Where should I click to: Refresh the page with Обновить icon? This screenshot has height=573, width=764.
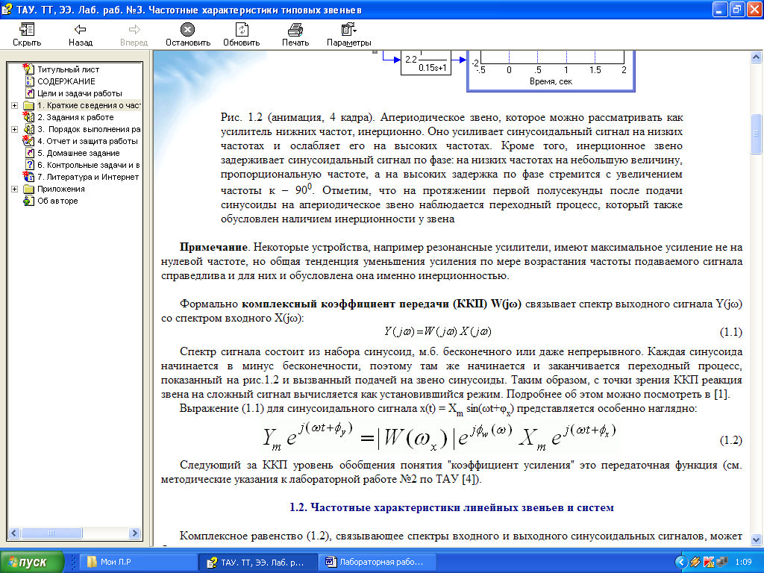tap(242, 30)
